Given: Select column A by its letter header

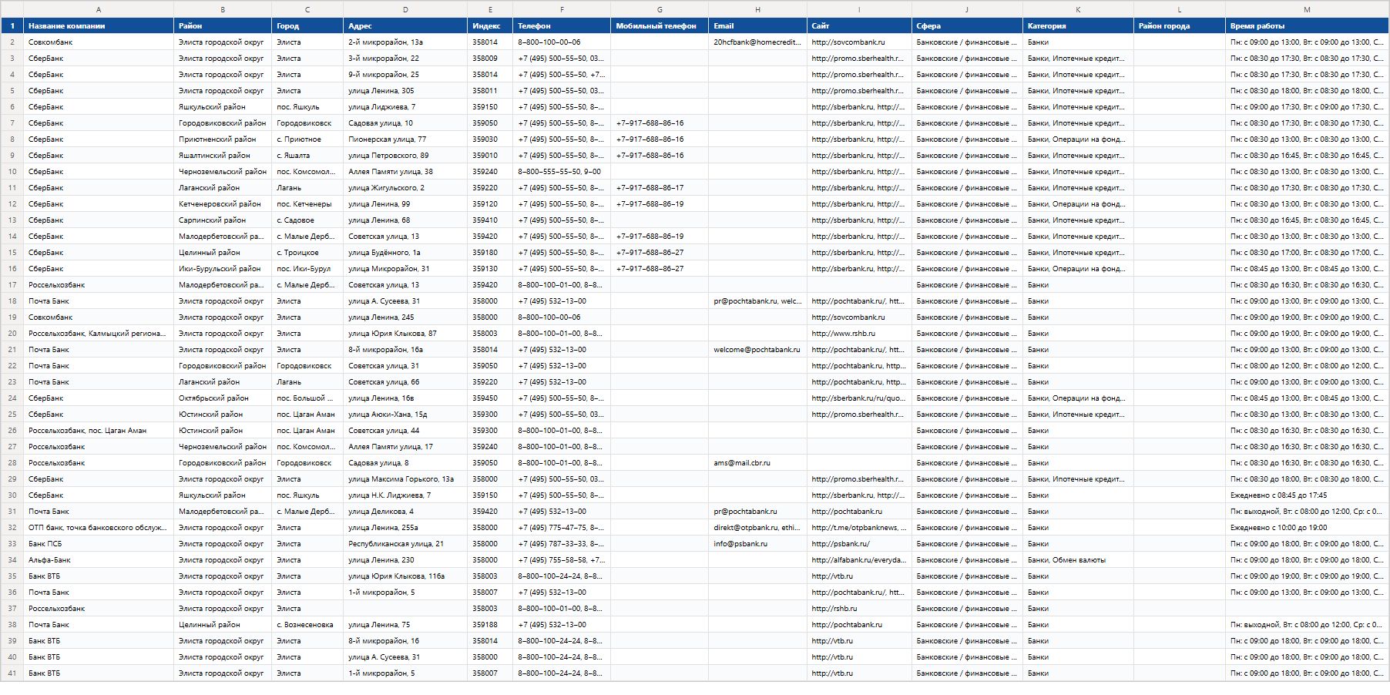Looking at the screenshot, I should click(99, 9).
